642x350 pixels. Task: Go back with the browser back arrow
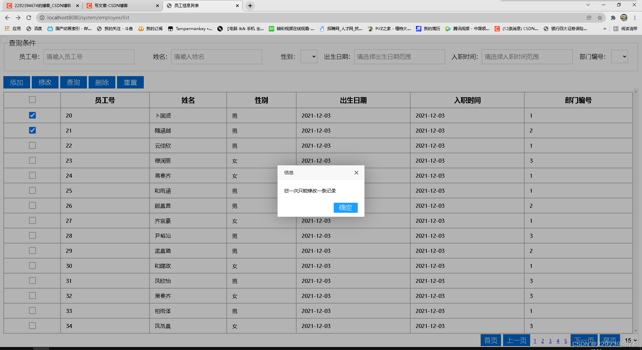(x=7, y=18)
